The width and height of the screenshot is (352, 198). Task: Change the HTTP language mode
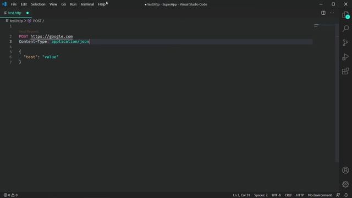(x=300, y=195)
